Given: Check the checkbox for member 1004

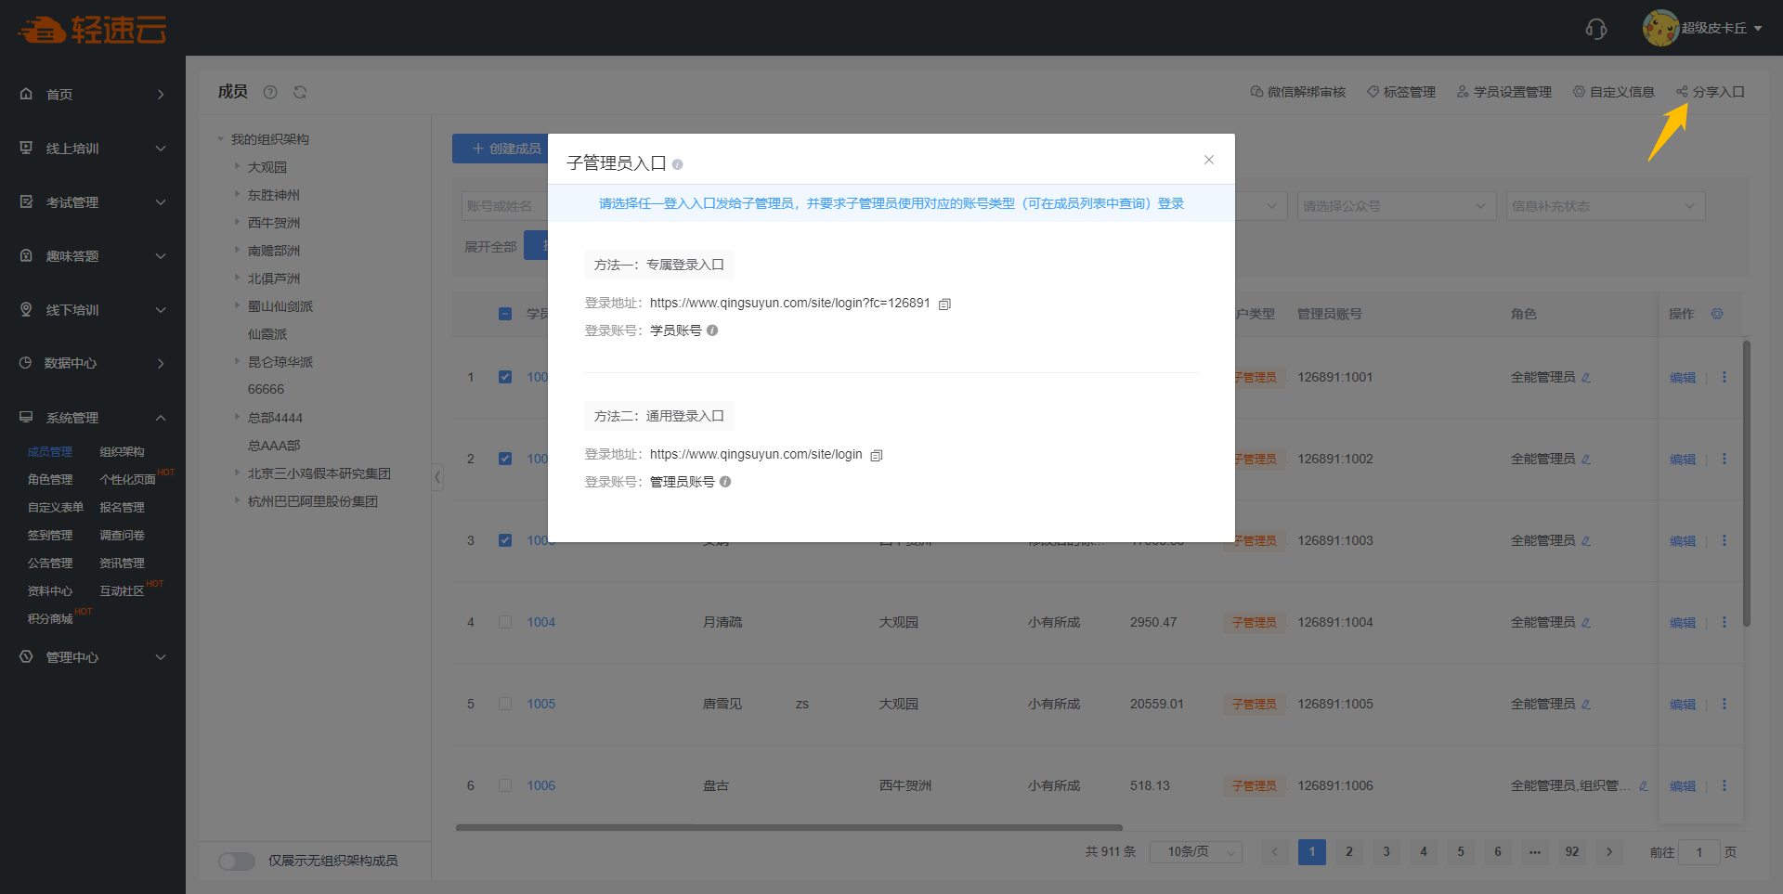Looking at the screenshot, I should 505,622.
